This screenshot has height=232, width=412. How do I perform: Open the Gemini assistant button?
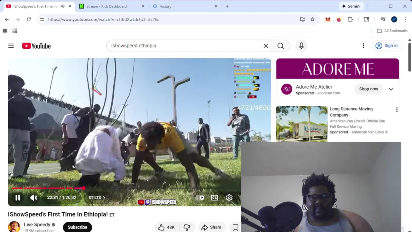[351, 6]
